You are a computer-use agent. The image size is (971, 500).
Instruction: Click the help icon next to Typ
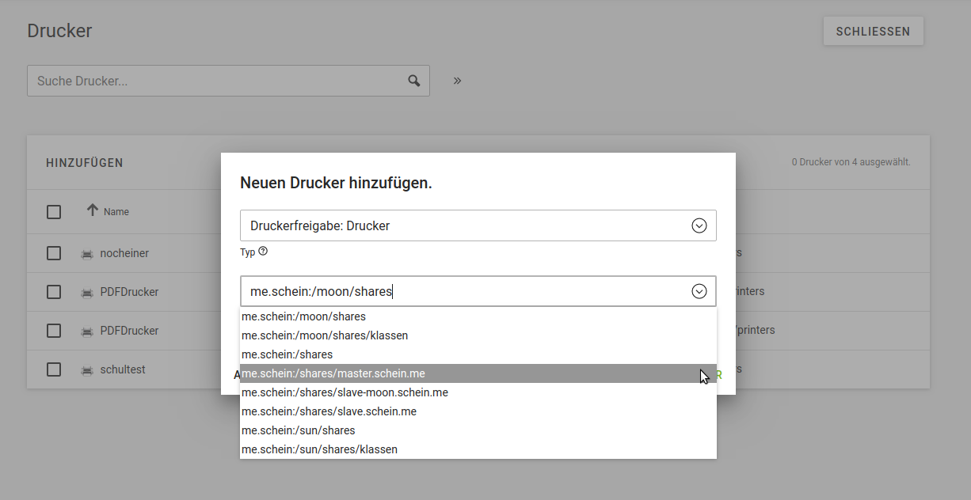(x=263, y=252)
